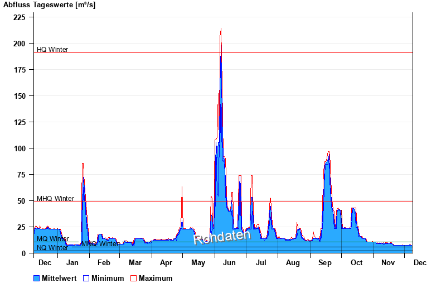Click the Jun label on the x-axis

tap(229, 262)
